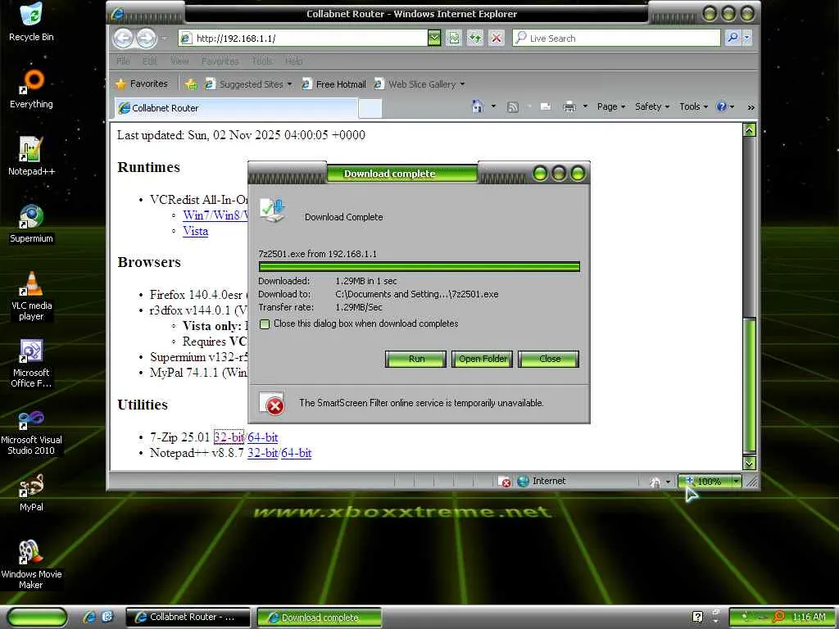Click the popup blocked status bar icon
Image resolution: width=839 pixels, height=629 pixels.
coord(504,482)
